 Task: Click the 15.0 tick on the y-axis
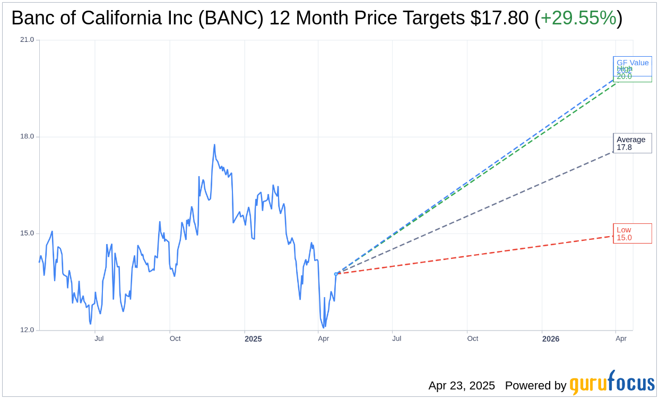click(x=27, y=233)
